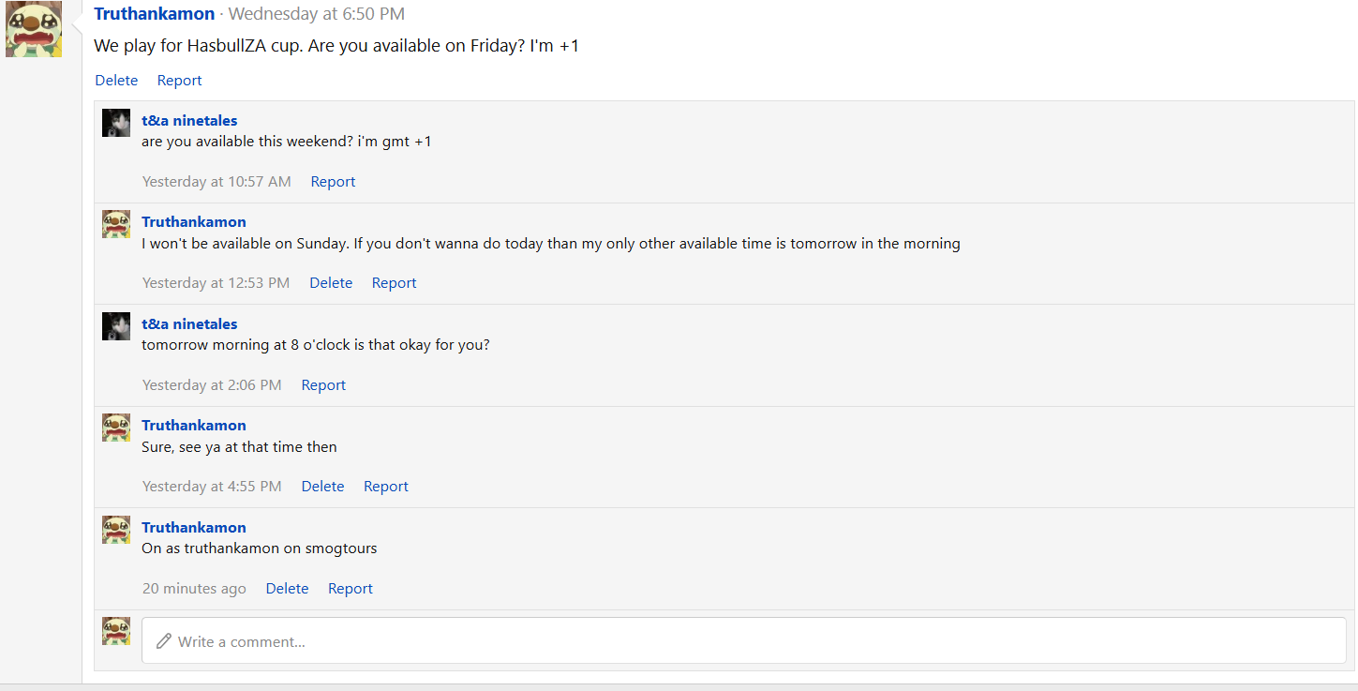Report the comment from Yesterday at 2:06 PM

point(323,385)
